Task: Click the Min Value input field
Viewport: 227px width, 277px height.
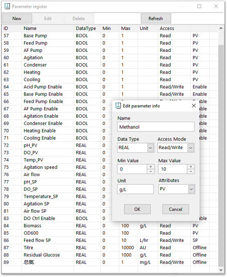Action: (132, 169)
